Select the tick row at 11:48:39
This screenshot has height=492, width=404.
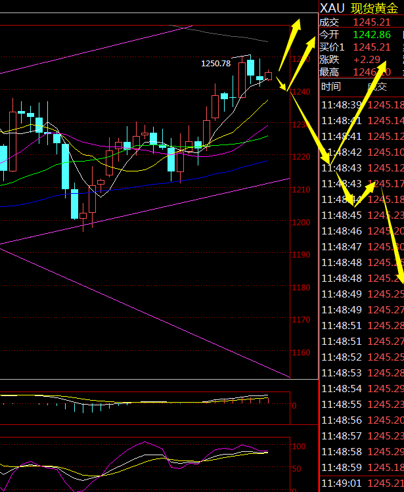(x=362, y=105)
